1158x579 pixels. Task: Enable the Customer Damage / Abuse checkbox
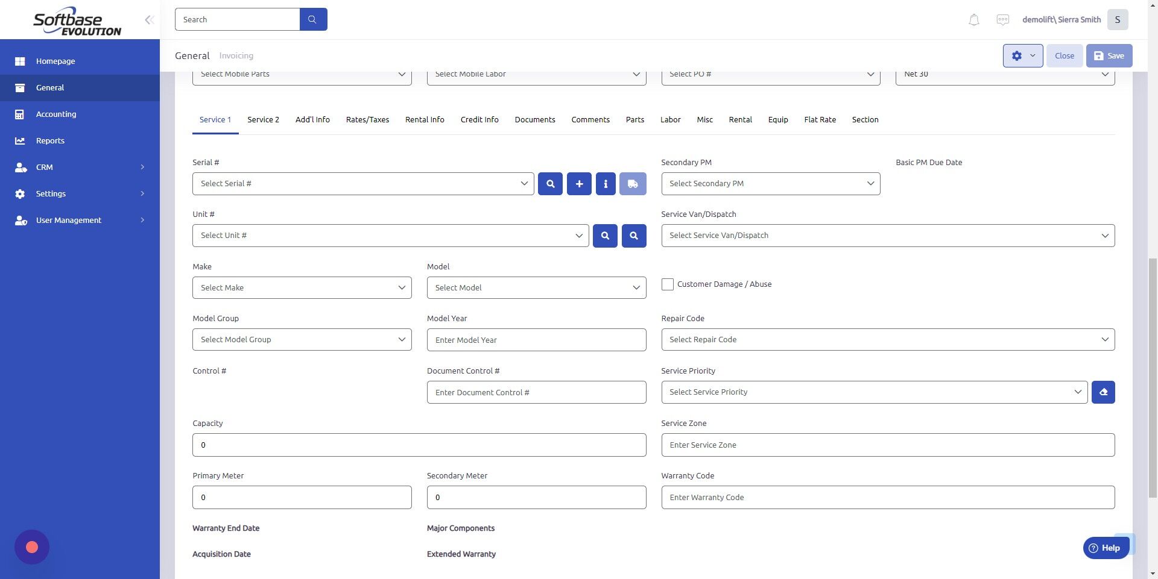click(667, 284)
